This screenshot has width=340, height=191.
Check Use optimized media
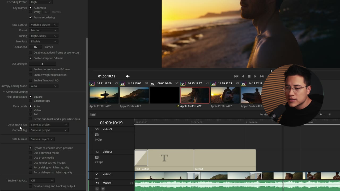click(30, 153)
